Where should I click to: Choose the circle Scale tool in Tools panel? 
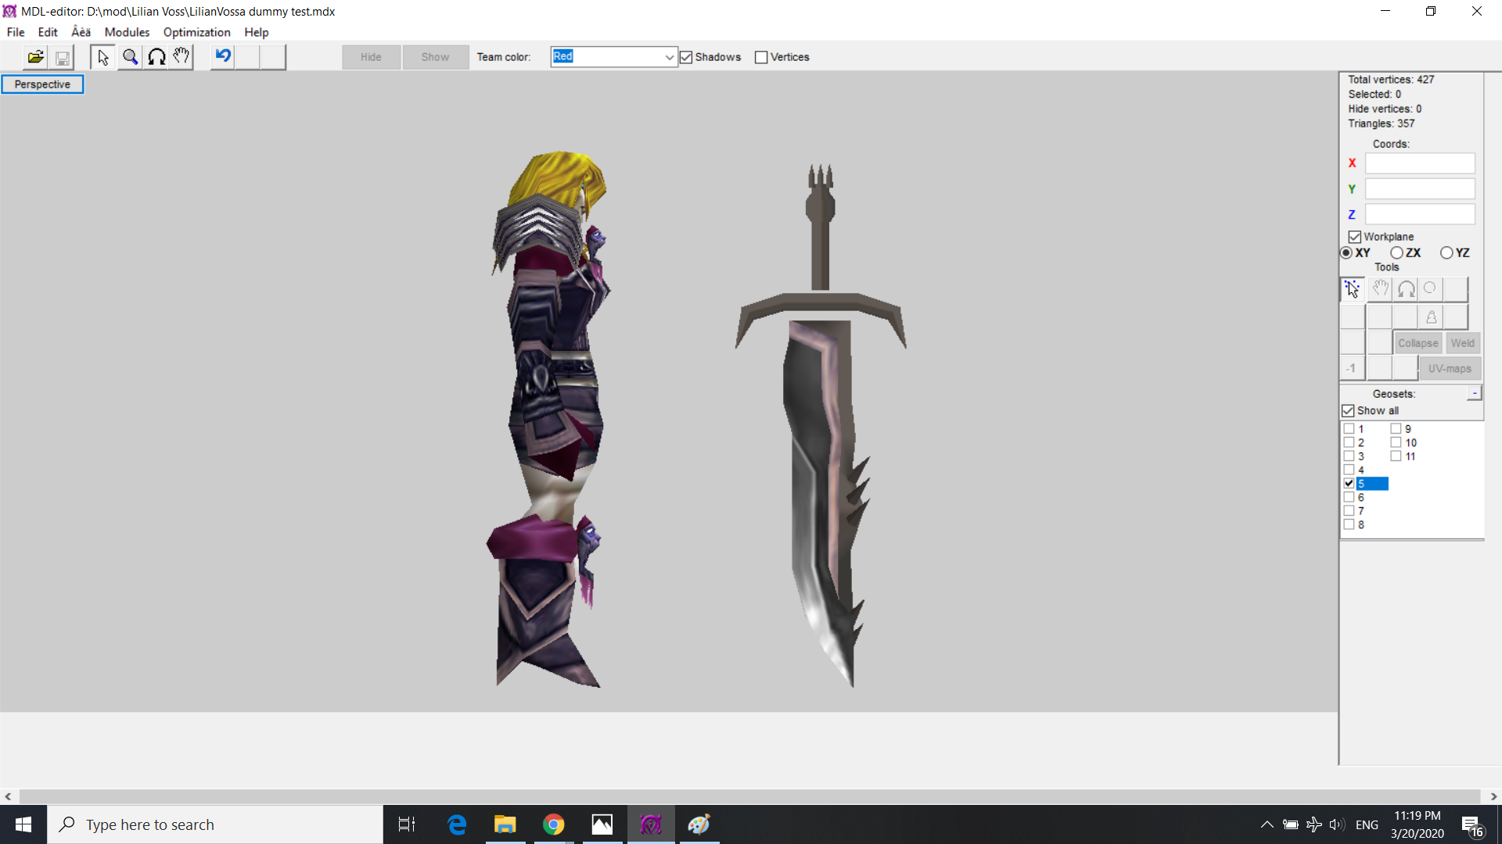point(1430,289)
